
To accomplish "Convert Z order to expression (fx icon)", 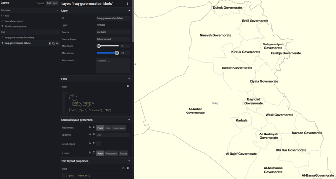I will pos(90,153).
